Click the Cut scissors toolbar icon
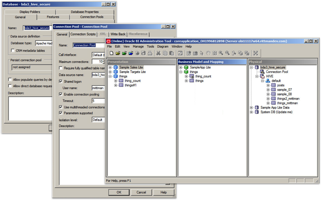This screenshot has height=200, width=321. 158,53
